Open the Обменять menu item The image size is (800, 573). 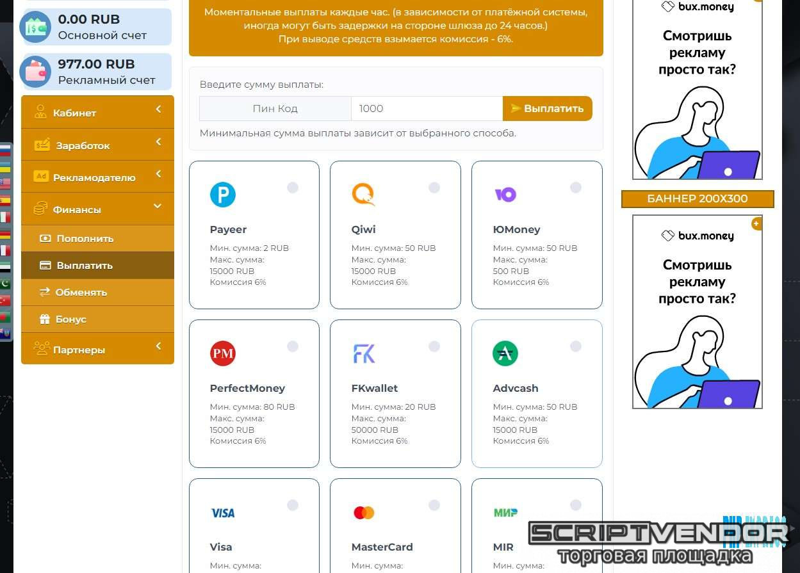(97, 292)
